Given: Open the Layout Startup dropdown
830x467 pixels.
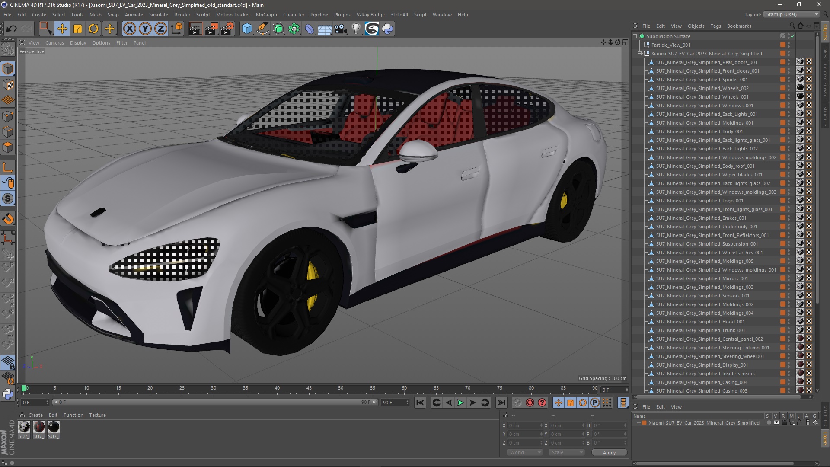Looking at the screenshot, I should (792, 14).
